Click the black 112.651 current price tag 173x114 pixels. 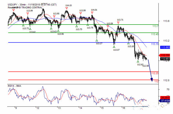coord(165,59)
